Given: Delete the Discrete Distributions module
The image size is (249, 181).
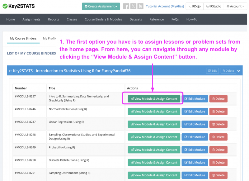Looking at the screenshot, I should click(x=218, y=163).
